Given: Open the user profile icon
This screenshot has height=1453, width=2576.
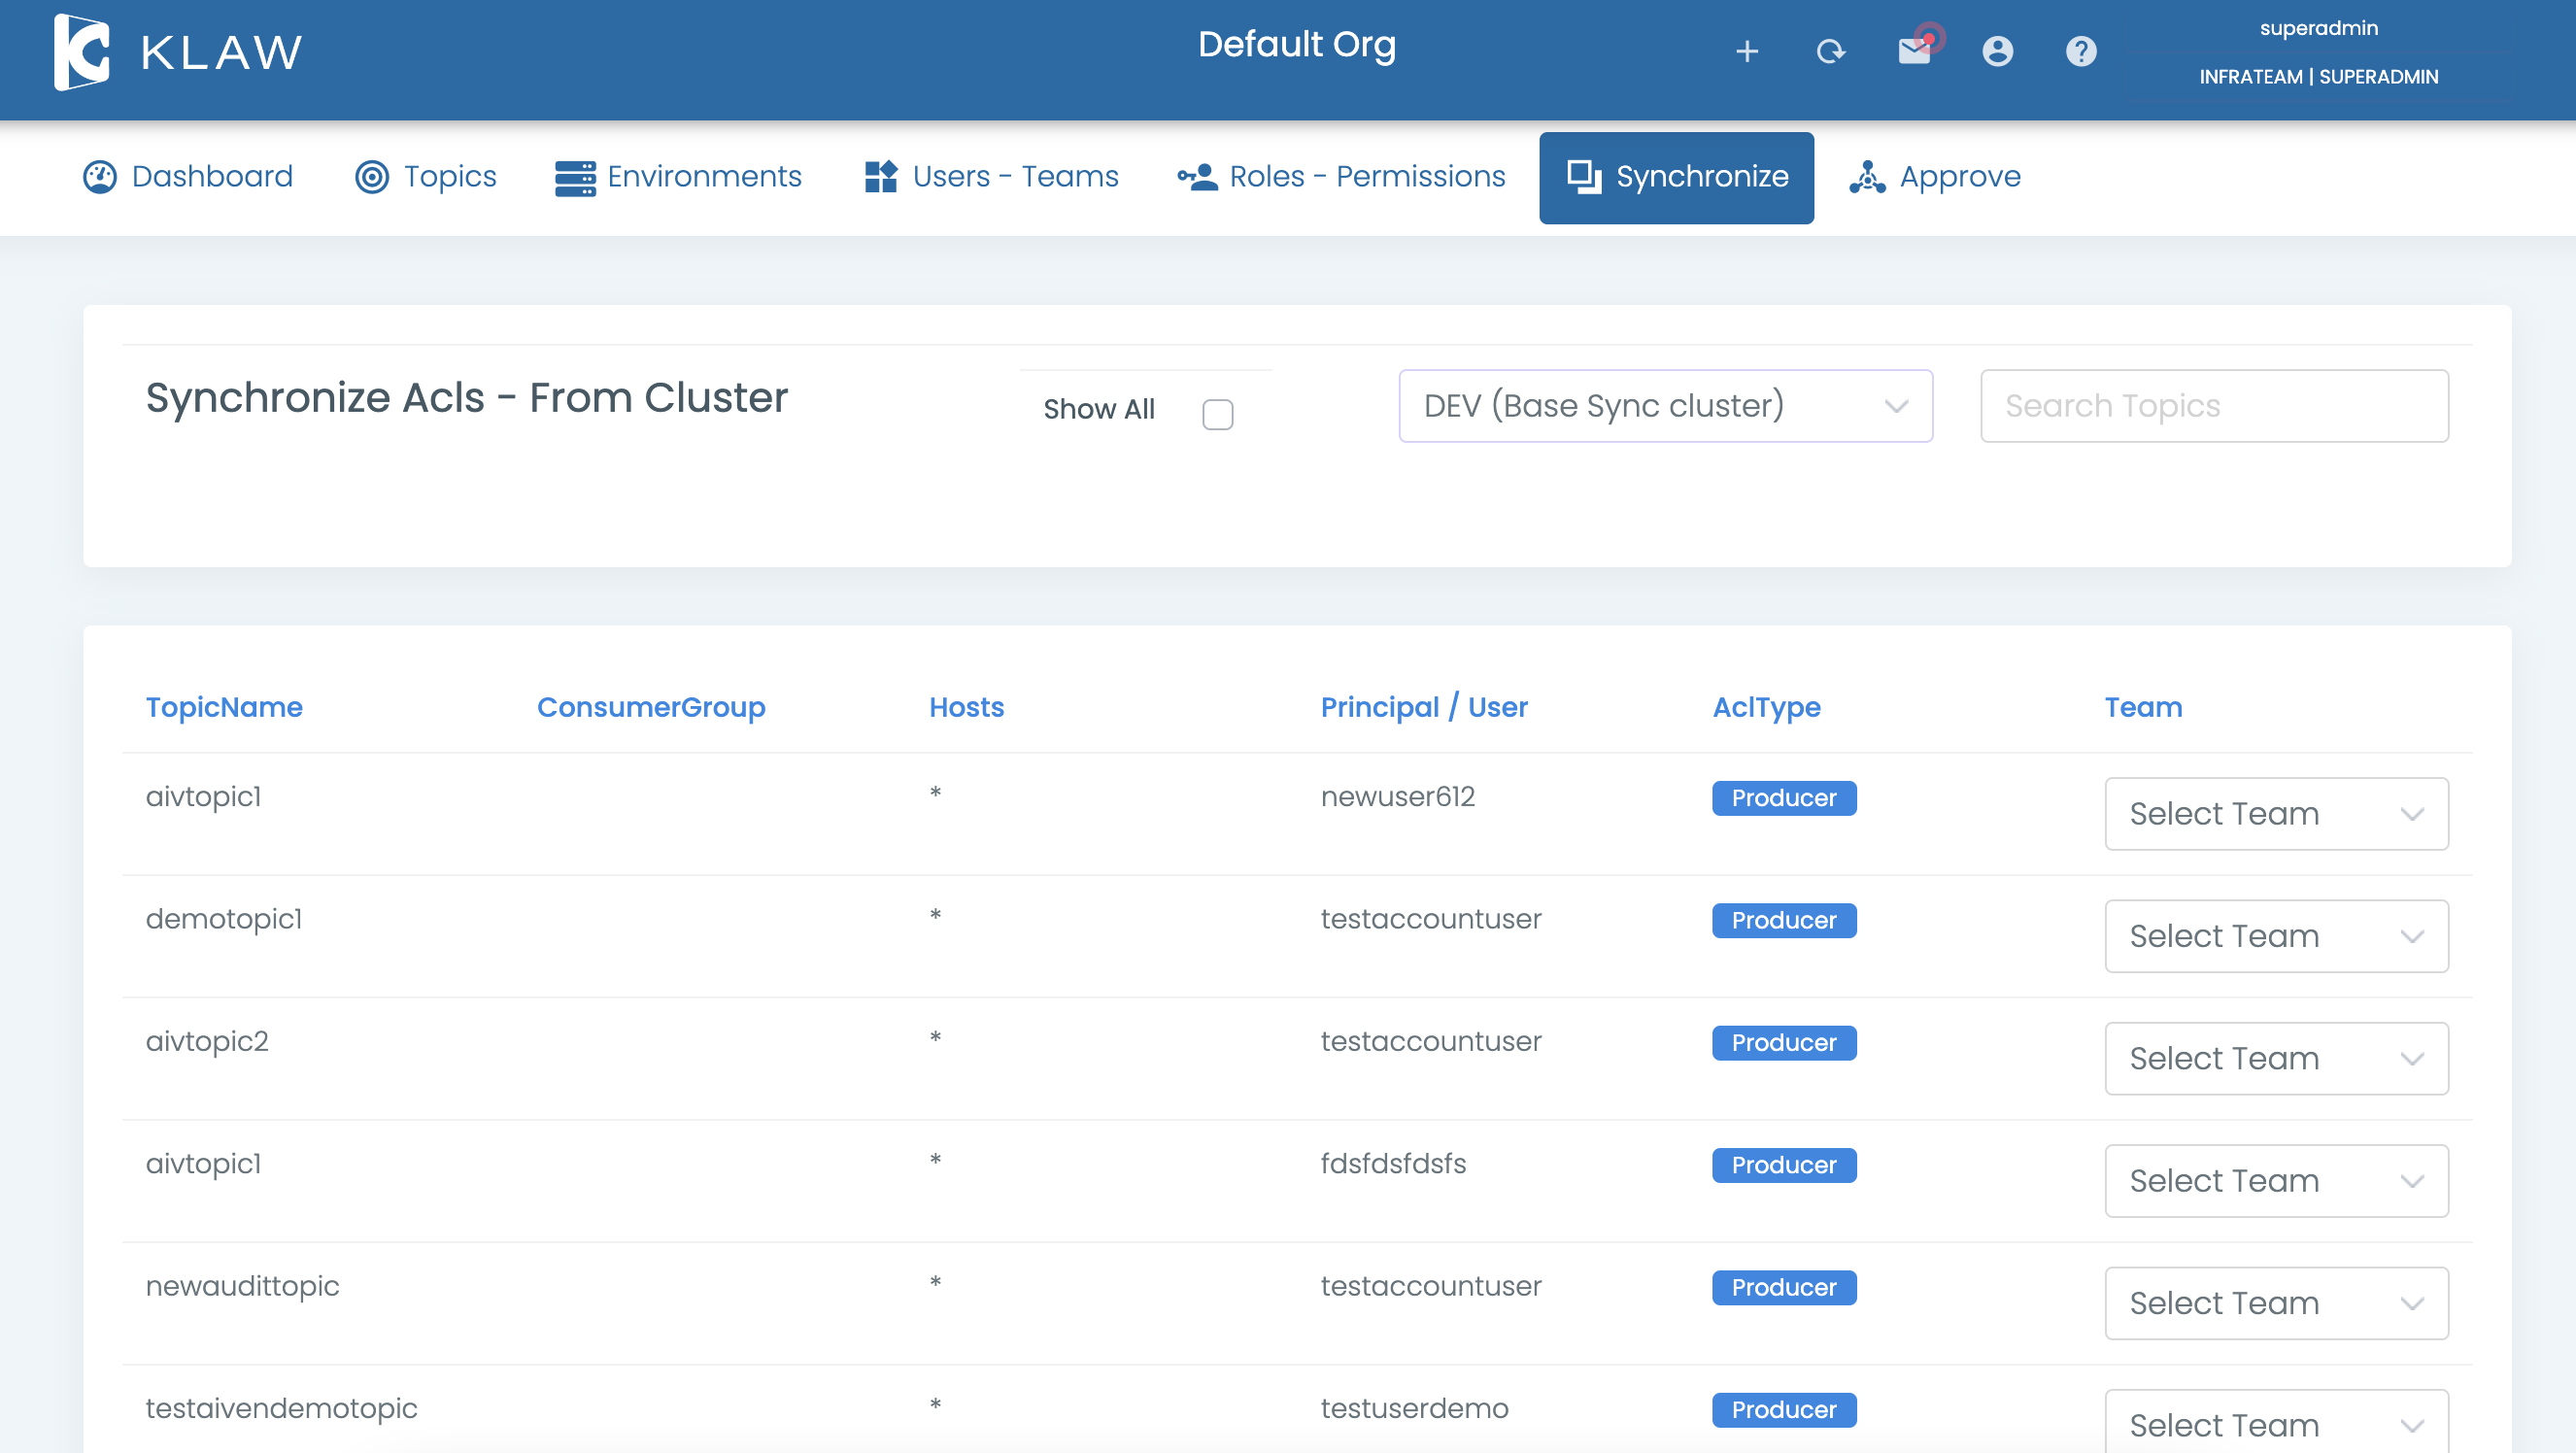Looking at the screenshot, I should point(1997,51).
